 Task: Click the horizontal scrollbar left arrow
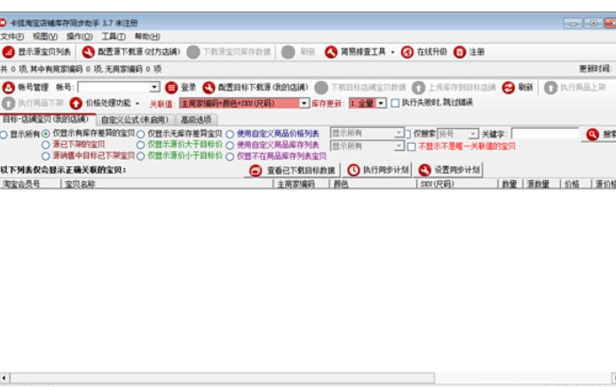coord(4,378)
